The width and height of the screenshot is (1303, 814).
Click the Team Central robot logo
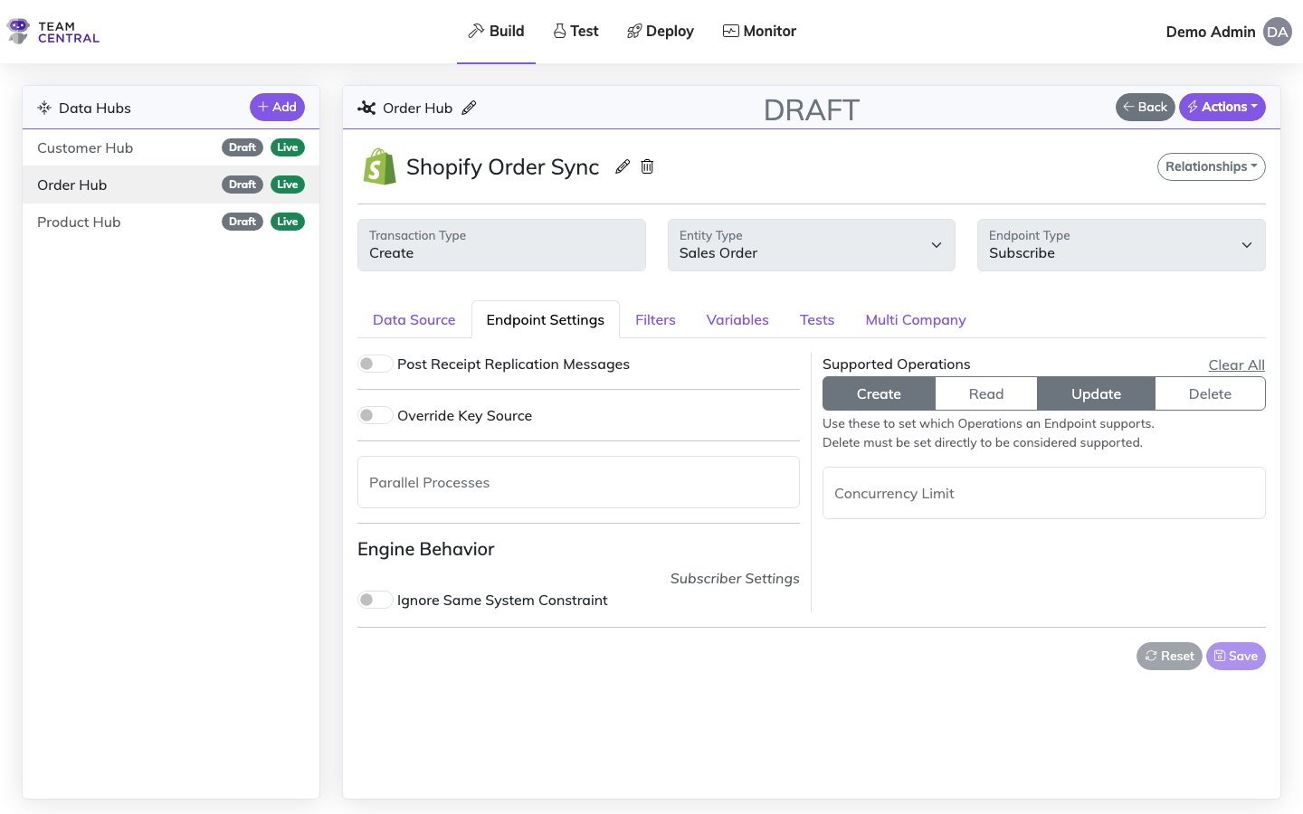(x=18, y=32)
